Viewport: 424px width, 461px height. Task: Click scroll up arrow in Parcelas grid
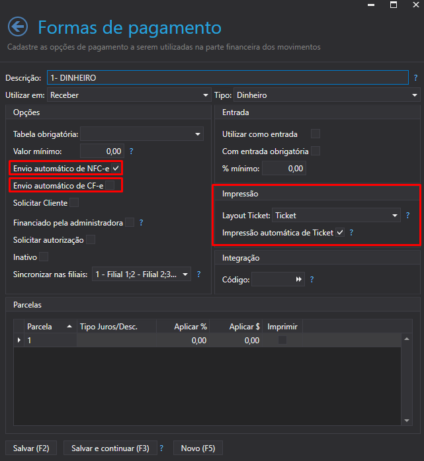(x=407, y=339)
